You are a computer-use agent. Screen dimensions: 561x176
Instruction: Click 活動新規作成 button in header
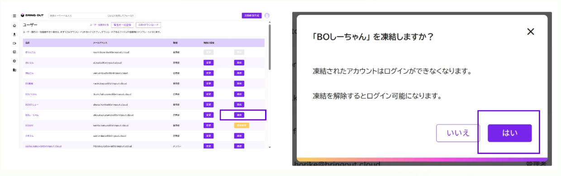pyautogui.click(x=252, y=15)
